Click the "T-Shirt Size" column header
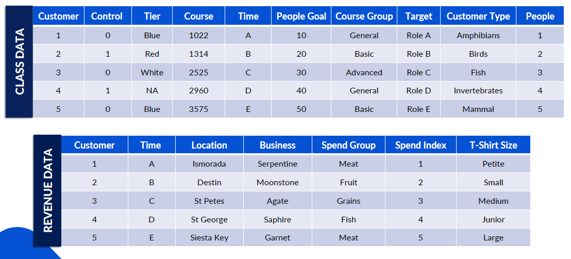 point(493,145)
